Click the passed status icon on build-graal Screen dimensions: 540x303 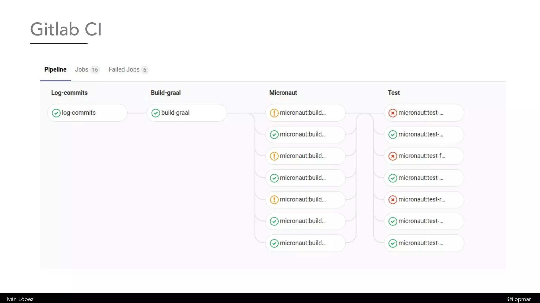pyautogui.click(x=156, y=113)
